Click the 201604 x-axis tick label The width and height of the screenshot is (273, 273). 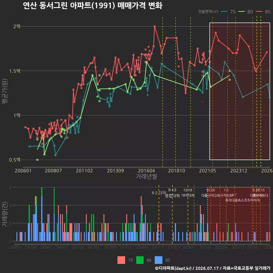click(146, 171)
